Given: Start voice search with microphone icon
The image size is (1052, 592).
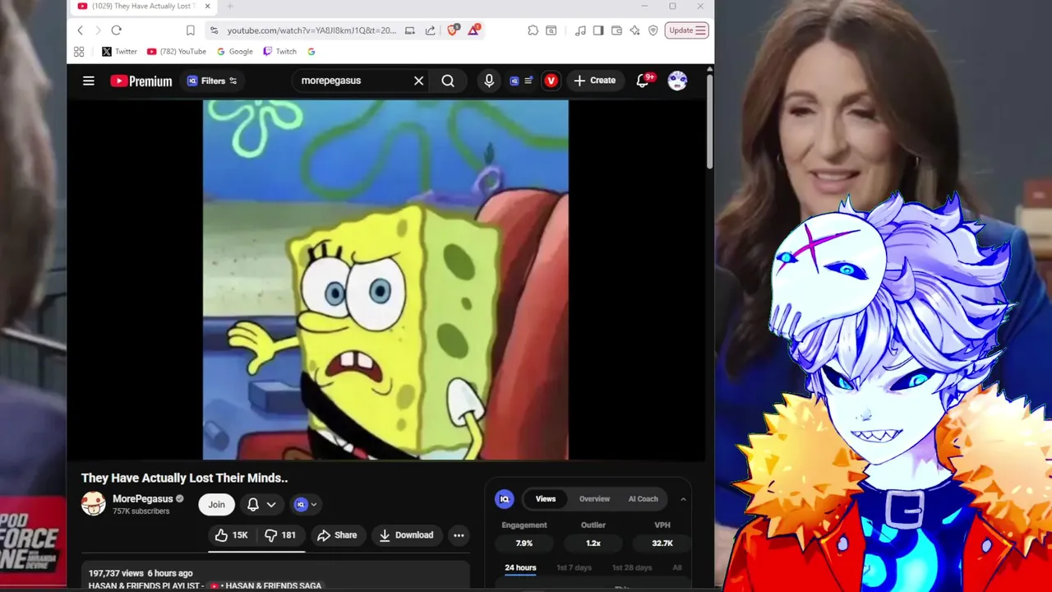Looking at the screenshot, I should [489, 81].
